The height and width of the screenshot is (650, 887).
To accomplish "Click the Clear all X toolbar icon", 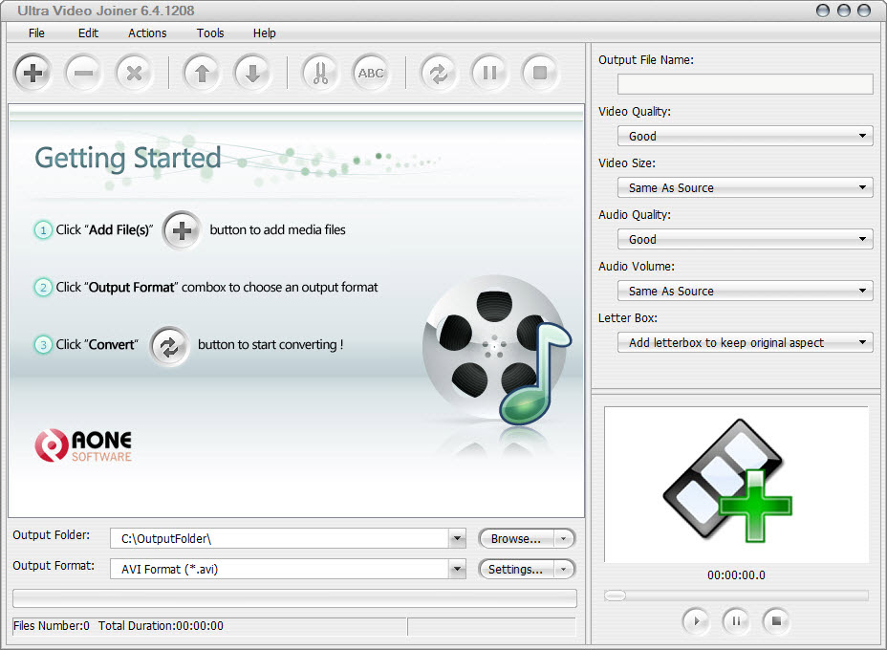I will pyautogui.click(x=135, y=74).
